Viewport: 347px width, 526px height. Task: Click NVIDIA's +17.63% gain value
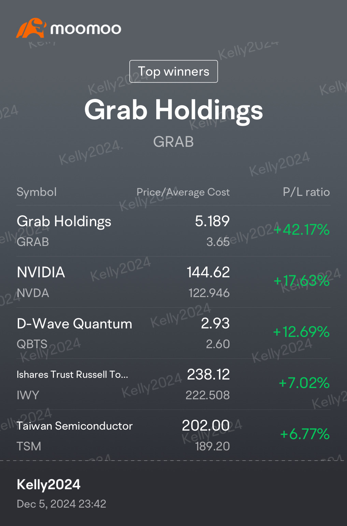point(302,281)
